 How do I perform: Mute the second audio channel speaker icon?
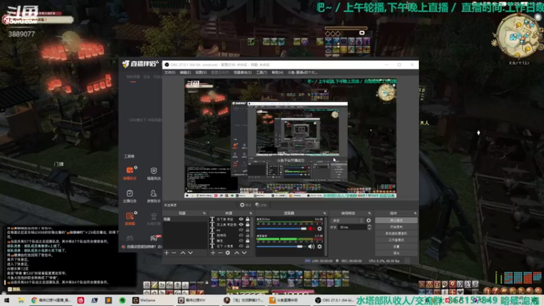[311, 246]
